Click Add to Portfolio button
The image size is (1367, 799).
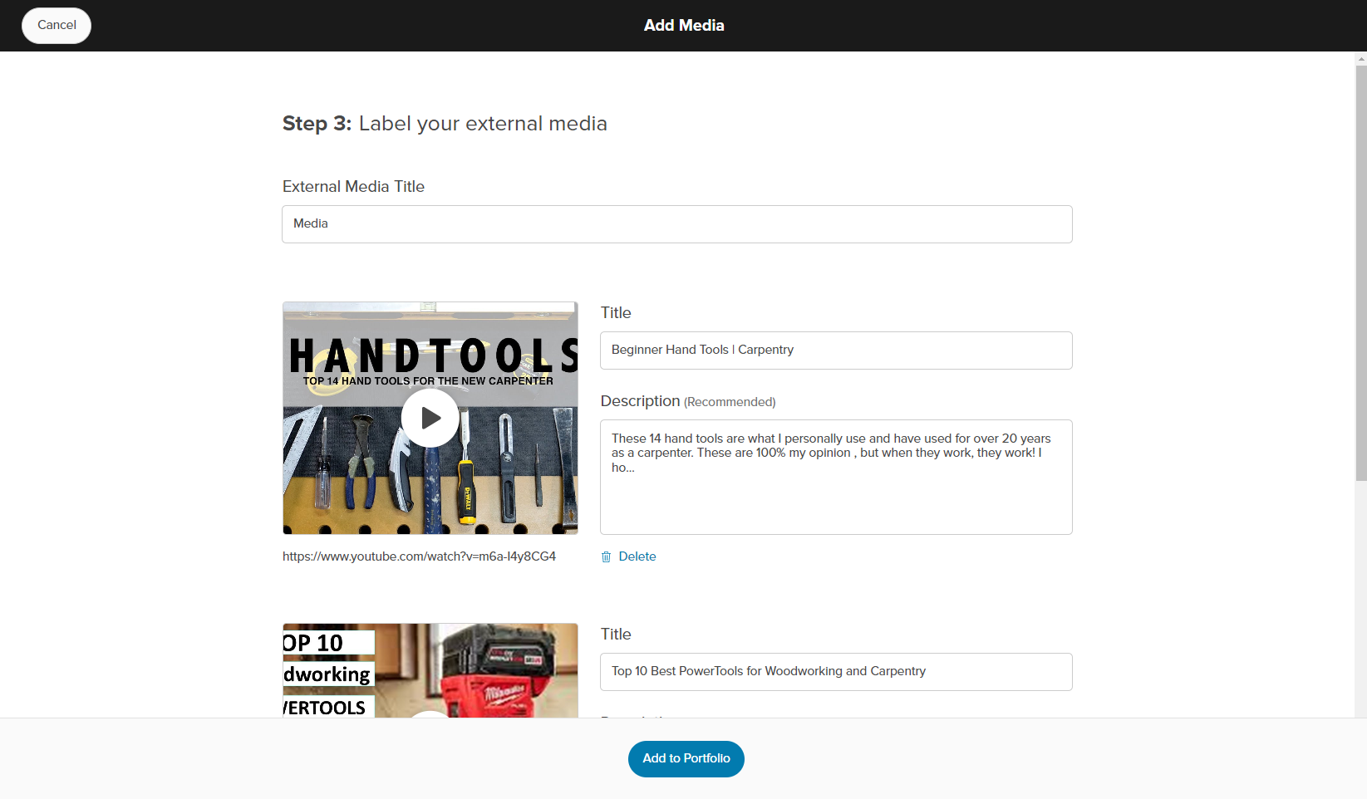686,759
